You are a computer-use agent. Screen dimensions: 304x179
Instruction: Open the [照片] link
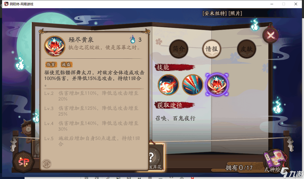point(235,13)
